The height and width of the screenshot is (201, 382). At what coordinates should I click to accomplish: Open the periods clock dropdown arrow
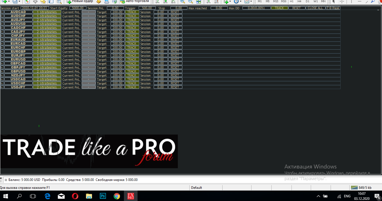(x=240, y=1)
